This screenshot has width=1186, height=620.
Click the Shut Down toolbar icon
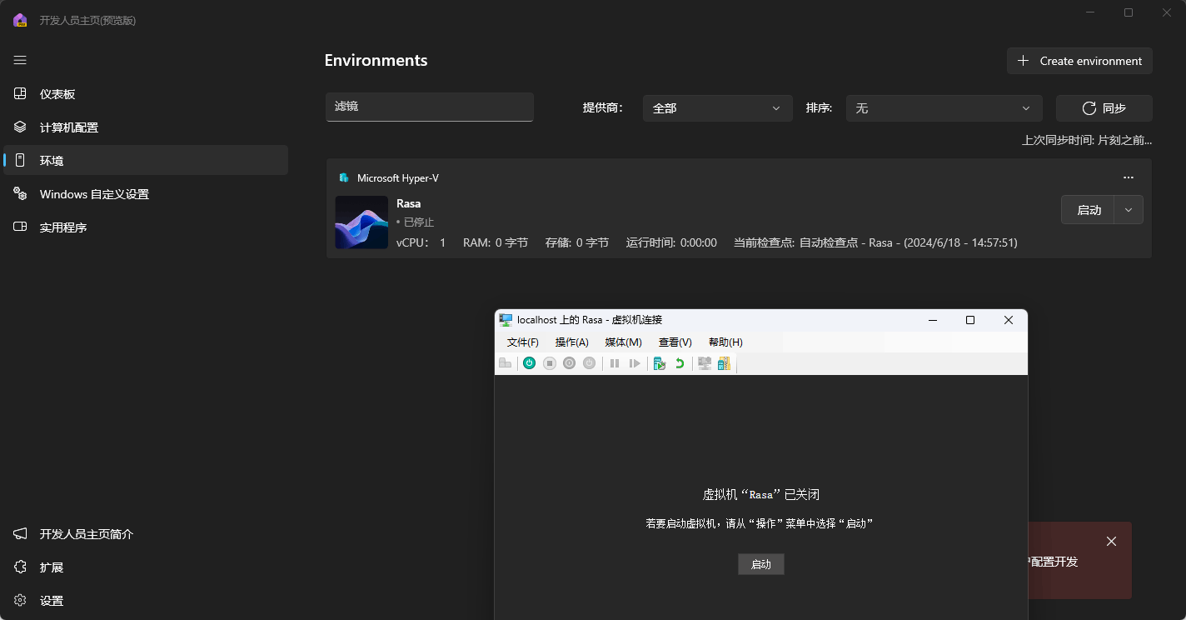point(569,363)
